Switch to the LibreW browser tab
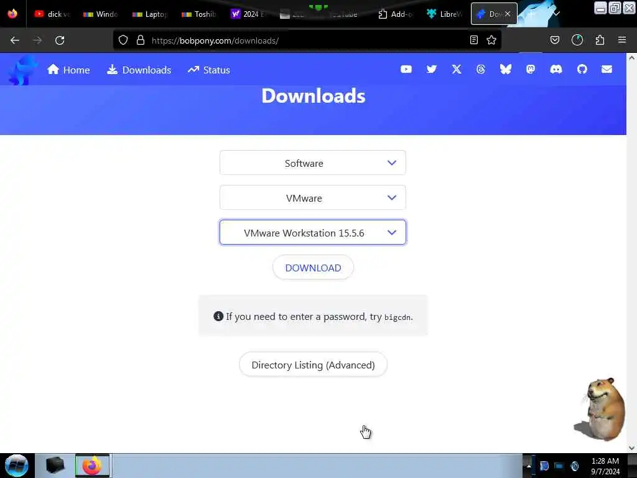This screenshot has width=637, height=478. pyautogui.click(x=444, y=14)
